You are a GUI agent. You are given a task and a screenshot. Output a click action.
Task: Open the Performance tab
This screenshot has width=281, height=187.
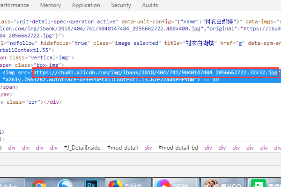click(x=15, y=5)
